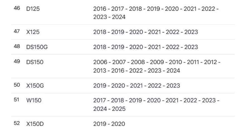Screen dimensions: 246x132
Task: Click the X150G model name
Action: (x=35, y=86)
